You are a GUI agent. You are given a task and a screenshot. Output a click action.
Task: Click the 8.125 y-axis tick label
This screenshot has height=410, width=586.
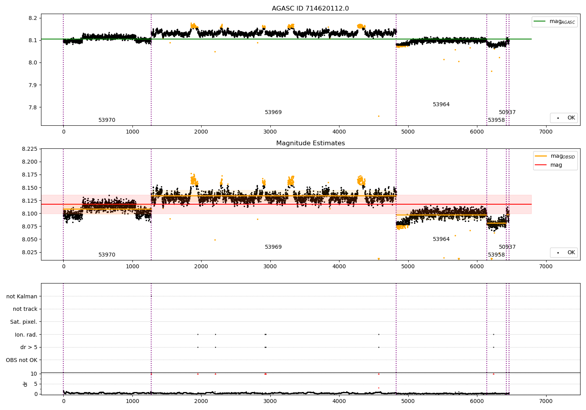tap(30, 201)
